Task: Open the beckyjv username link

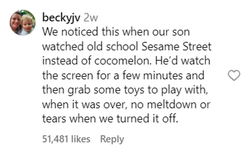Action: [61, 18]
